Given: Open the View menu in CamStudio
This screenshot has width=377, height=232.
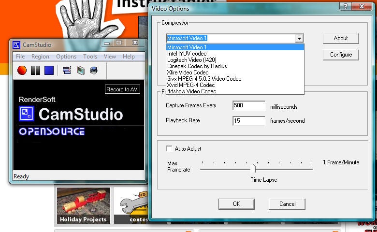Looking at the screenshot, I should pos(110,57).
